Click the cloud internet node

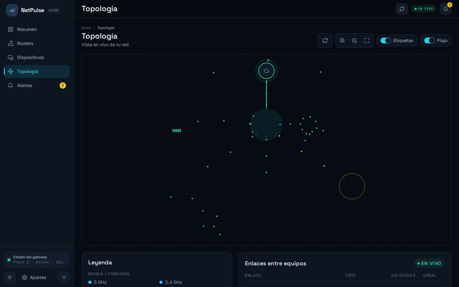[x=266, y=71]
